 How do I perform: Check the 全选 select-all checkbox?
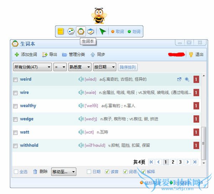click(x=16, y=172)
